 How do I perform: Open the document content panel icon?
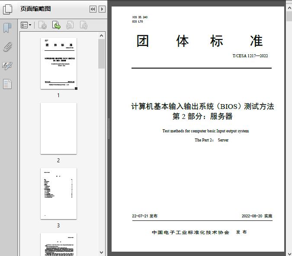[x=7, y=84]
